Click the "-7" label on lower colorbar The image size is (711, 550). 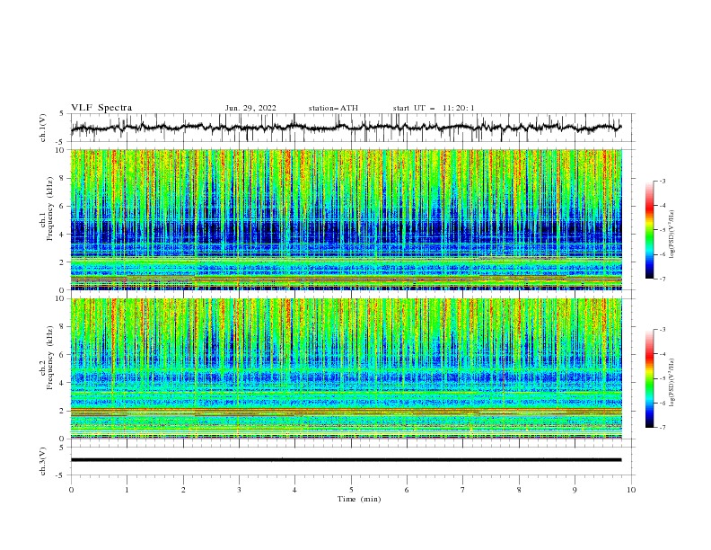(x=662, y=428)
